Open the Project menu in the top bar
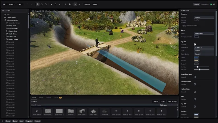Image resolution: width=218 pixels, height=123 pixels. pos(12,4)
